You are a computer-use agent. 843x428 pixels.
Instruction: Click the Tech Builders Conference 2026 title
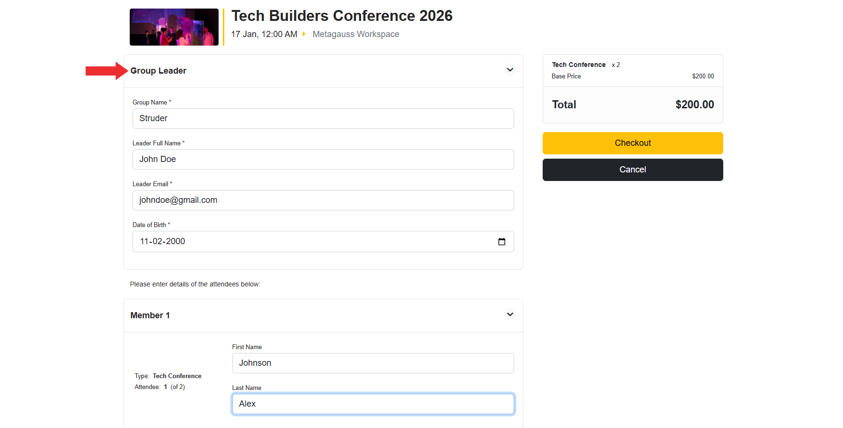[342, 16]
